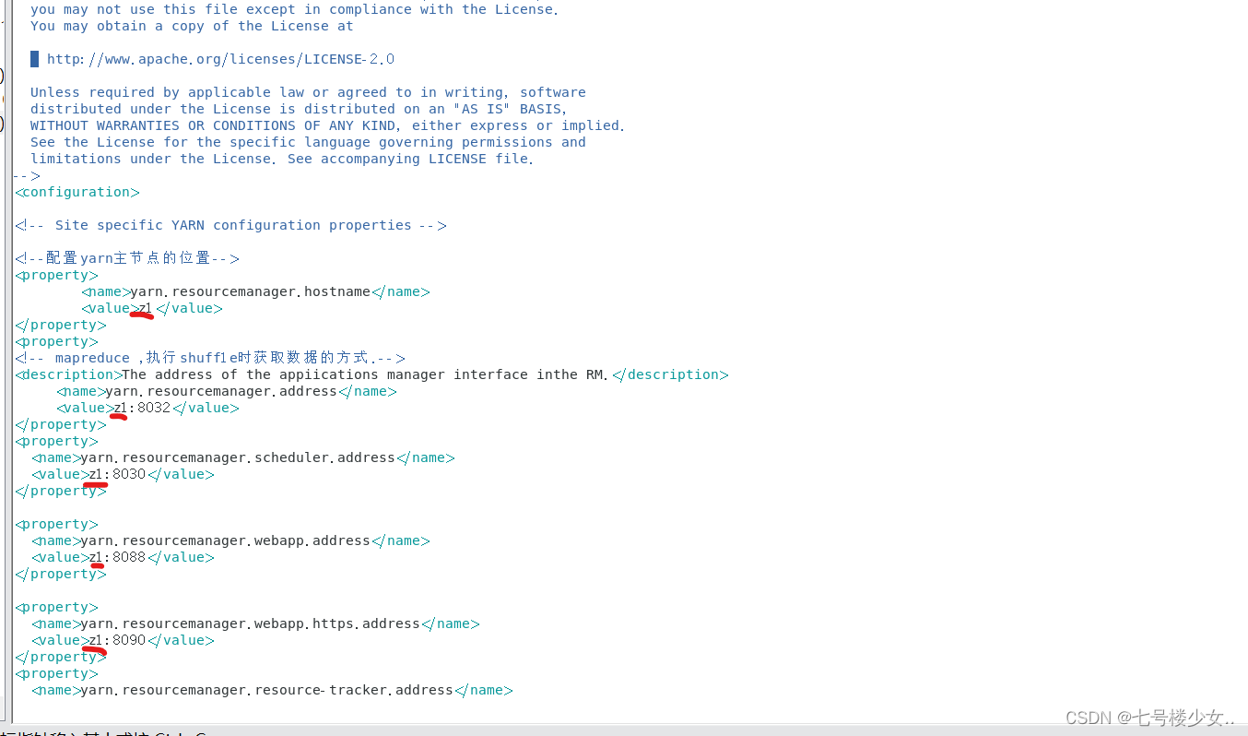Click the line containing "AS IS" BASIS

(299, 109)
